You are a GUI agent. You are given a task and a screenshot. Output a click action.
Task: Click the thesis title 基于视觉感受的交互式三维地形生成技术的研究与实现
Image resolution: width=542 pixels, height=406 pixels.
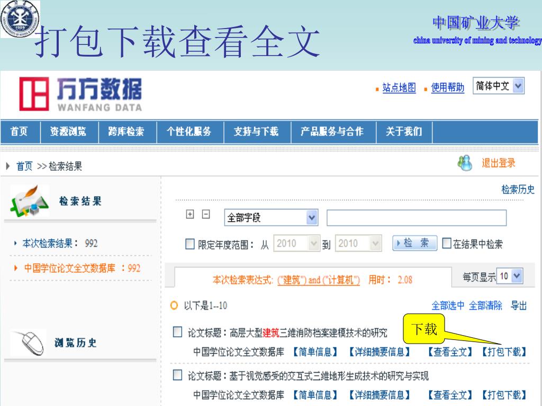click(329, 376)
